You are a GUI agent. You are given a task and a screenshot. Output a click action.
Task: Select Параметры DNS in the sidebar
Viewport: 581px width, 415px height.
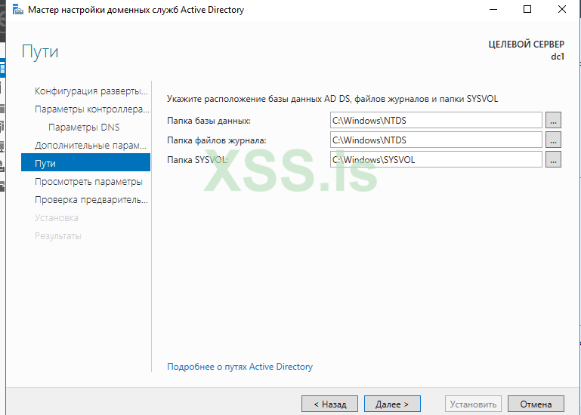click(84, 128)
